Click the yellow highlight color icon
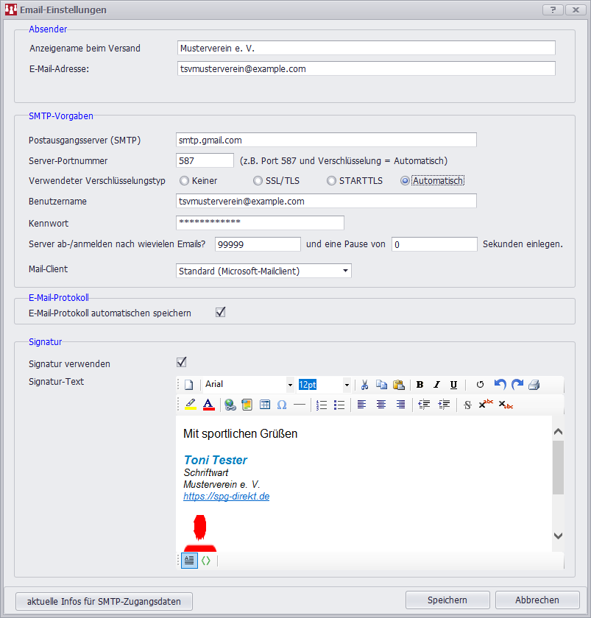The image size is (591, 618). [x=191, y=405]
